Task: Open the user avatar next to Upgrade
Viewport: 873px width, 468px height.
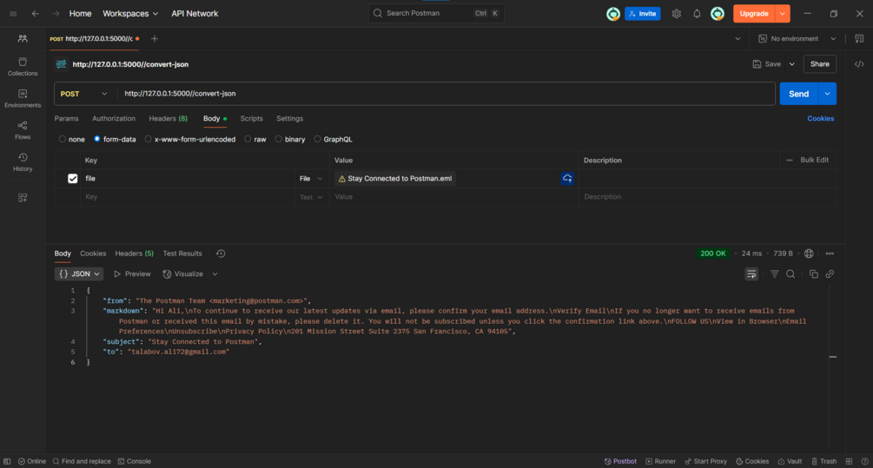Action: 718,13
